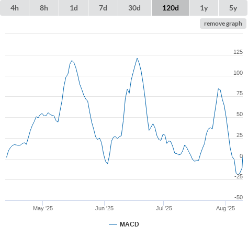The height and width of the screenshot is (238, 248).
Task: Open the 7d time range view
Action: (103, 8)
